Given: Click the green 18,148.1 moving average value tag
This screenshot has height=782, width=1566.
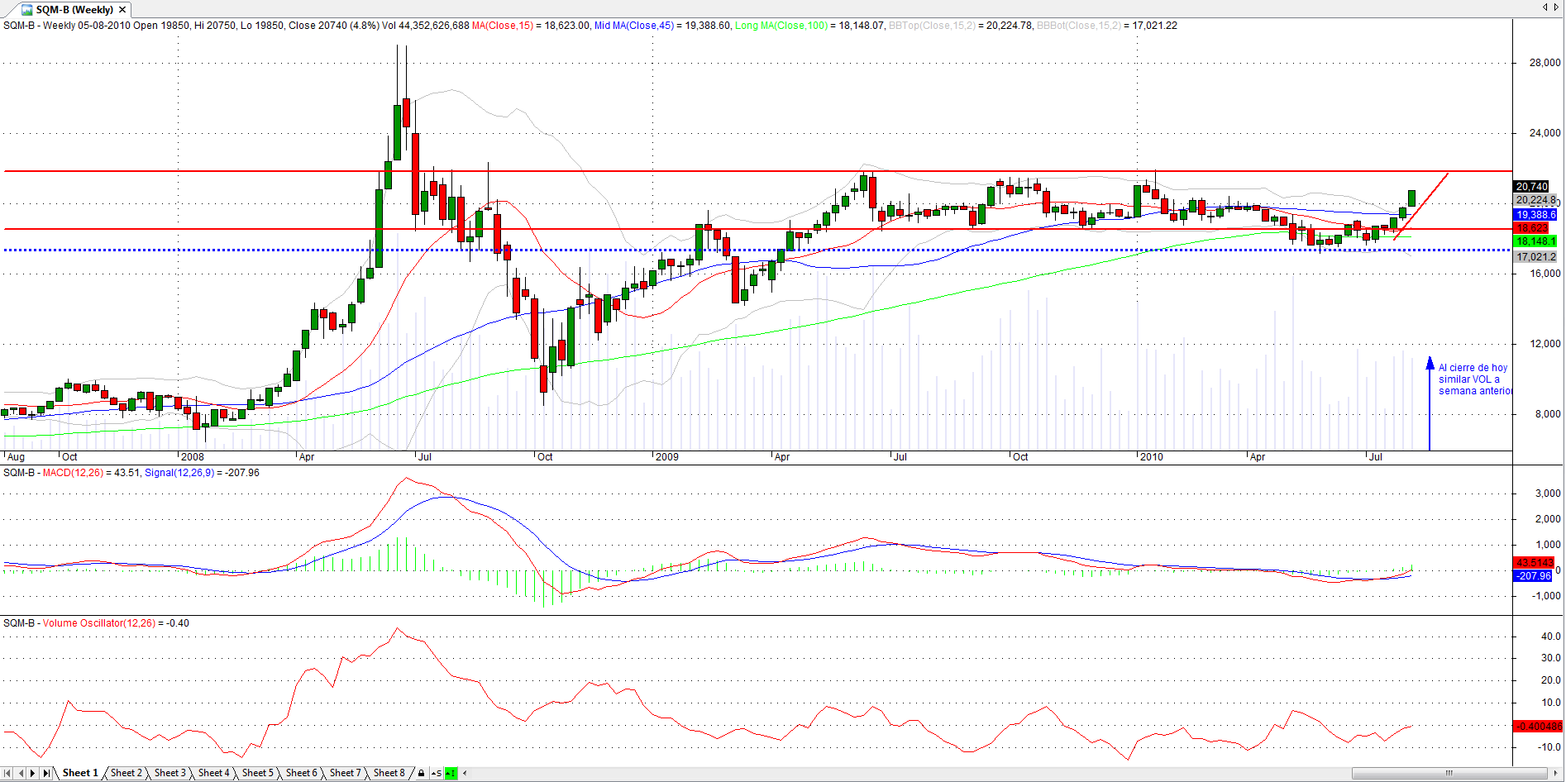Looking at the screenshot, I should point(1535,241).
